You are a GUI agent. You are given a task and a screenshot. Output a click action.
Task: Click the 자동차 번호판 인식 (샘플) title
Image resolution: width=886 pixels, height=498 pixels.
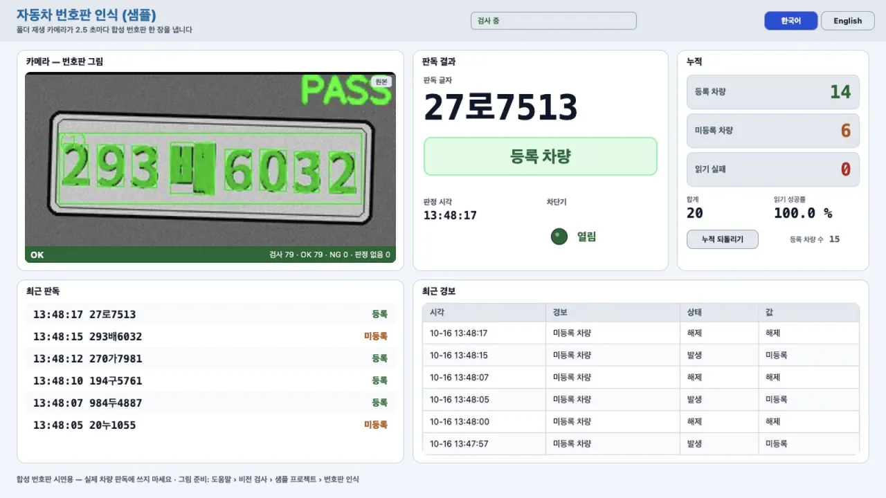point(86,15)
